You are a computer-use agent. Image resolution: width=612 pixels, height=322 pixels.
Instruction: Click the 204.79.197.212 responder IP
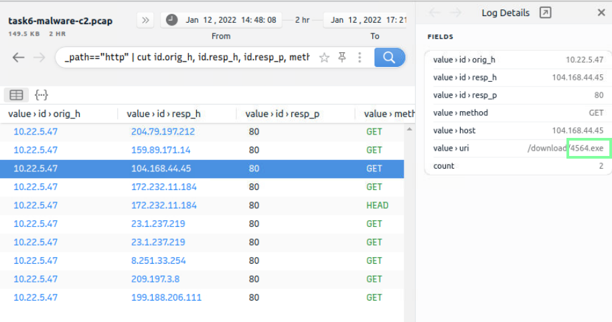[x=163, y=132]
